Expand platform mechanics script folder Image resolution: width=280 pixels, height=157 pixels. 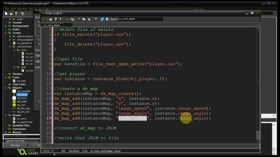[x=10, y=36]
